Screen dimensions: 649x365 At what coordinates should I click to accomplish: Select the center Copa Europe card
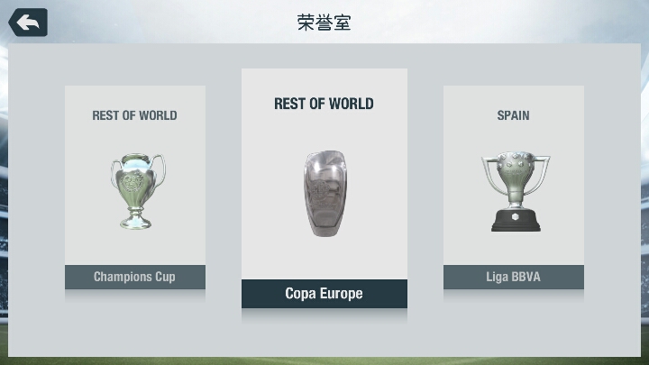coord(324,188)
